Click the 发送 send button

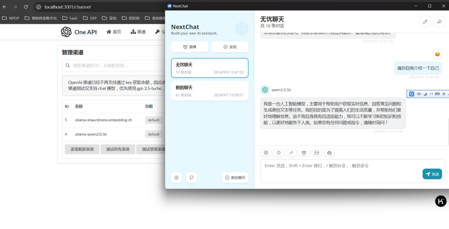point(432,174)
